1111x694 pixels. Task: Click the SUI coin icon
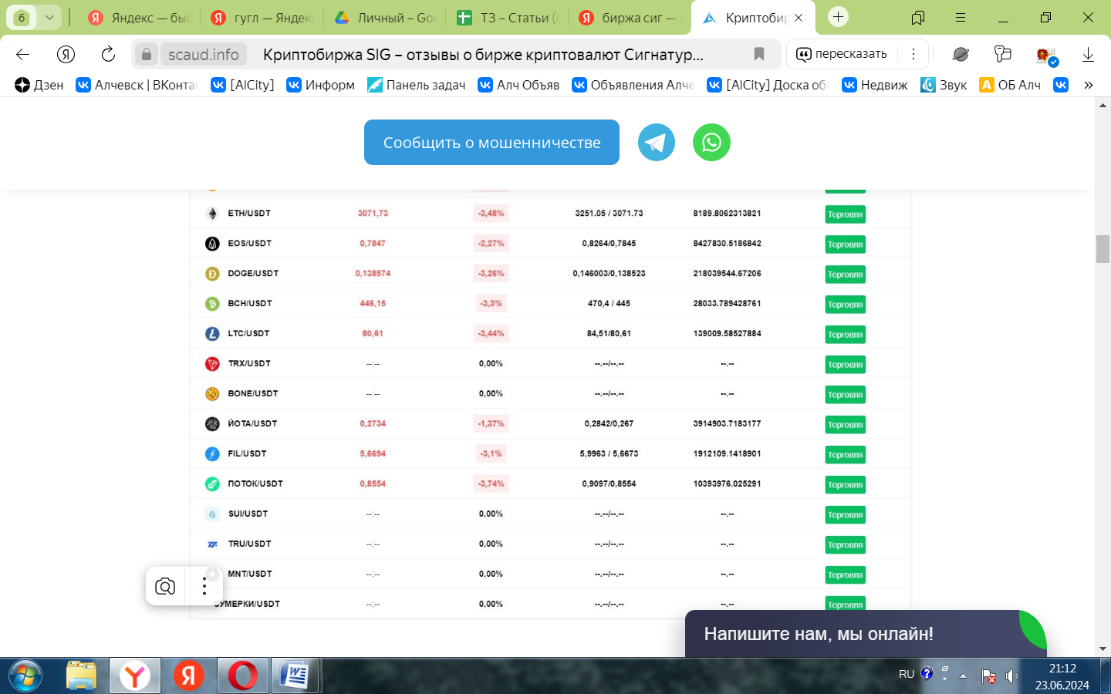point(212,514)
